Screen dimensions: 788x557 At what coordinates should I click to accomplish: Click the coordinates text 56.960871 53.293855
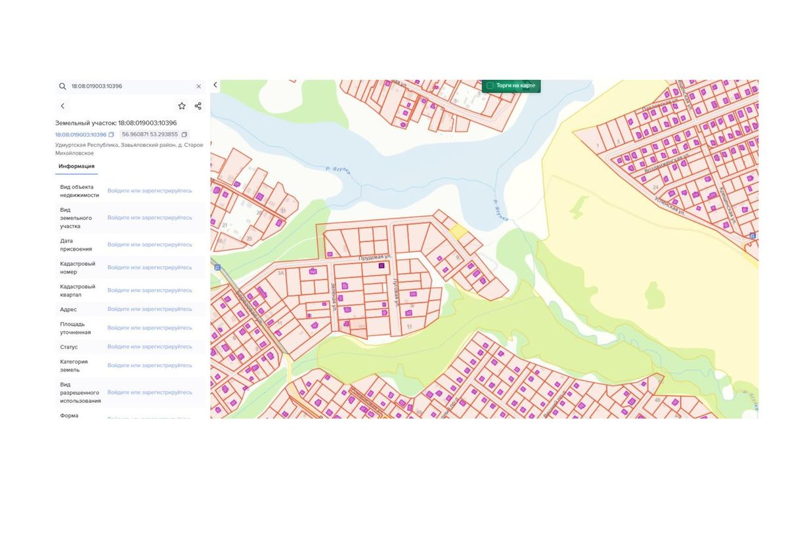(150, 134)
